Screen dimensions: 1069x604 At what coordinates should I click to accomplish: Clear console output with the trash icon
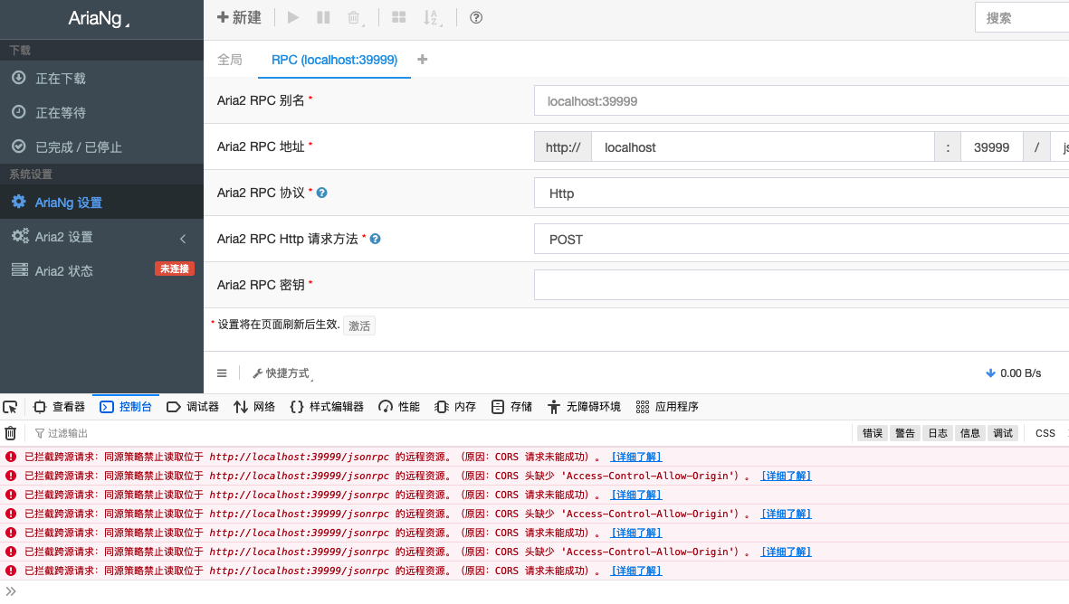[10, 432]
